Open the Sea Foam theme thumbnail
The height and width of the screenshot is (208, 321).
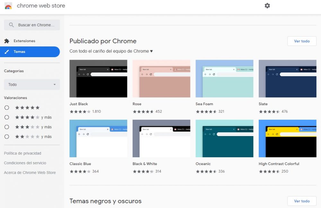click(224, 79)
